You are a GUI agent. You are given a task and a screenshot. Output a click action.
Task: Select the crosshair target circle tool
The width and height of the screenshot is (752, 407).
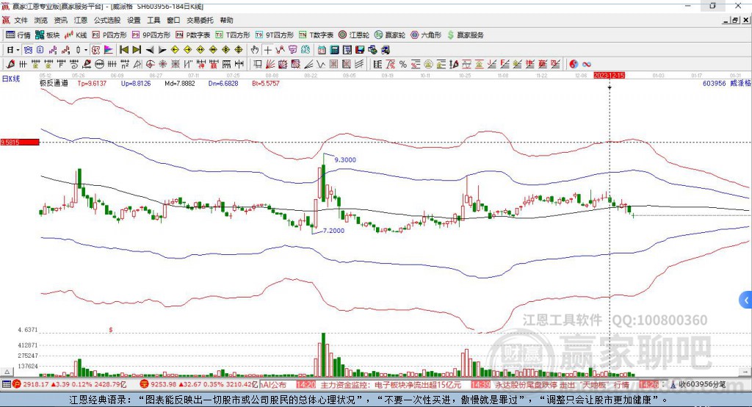[x=150, y=65]
